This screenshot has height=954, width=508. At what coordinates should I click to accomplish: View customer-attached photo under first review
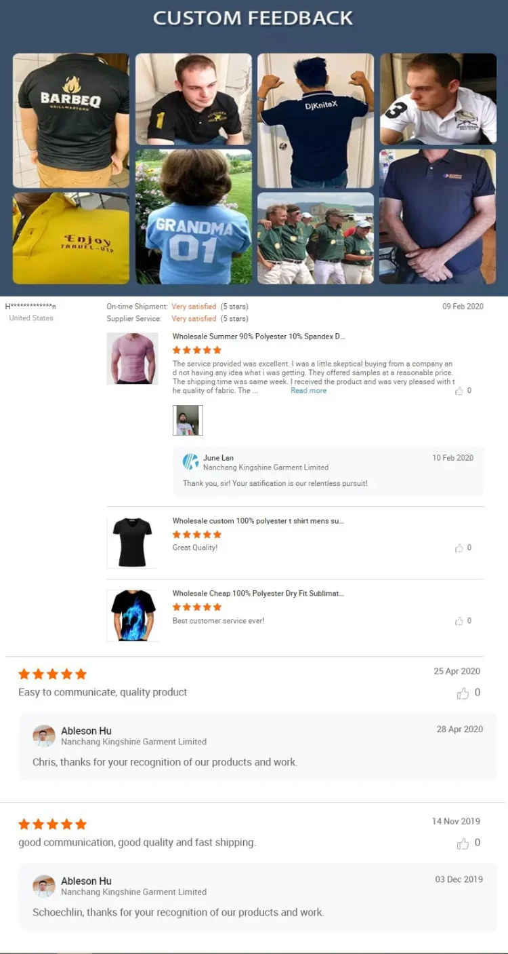tap(188, 420)
